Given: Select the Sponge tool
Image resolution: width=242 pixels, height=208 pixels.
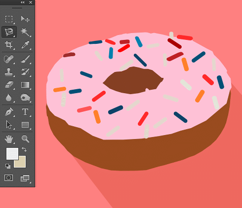Looking at the screenshot, I should (25, 98).
